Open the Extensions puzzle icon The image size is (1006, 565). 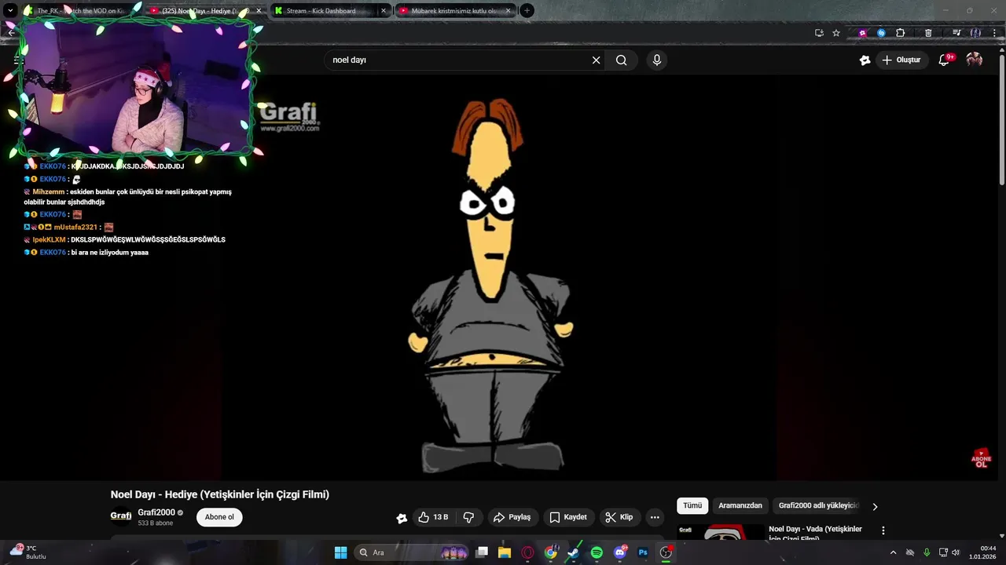[901, 33]
